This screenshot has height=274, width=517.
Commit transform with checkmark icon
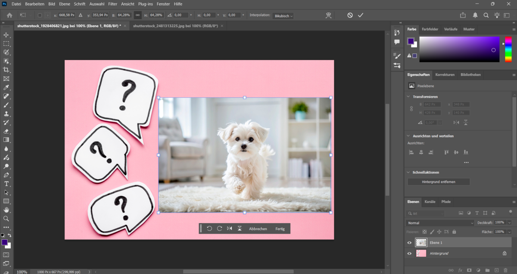(361, 15)
